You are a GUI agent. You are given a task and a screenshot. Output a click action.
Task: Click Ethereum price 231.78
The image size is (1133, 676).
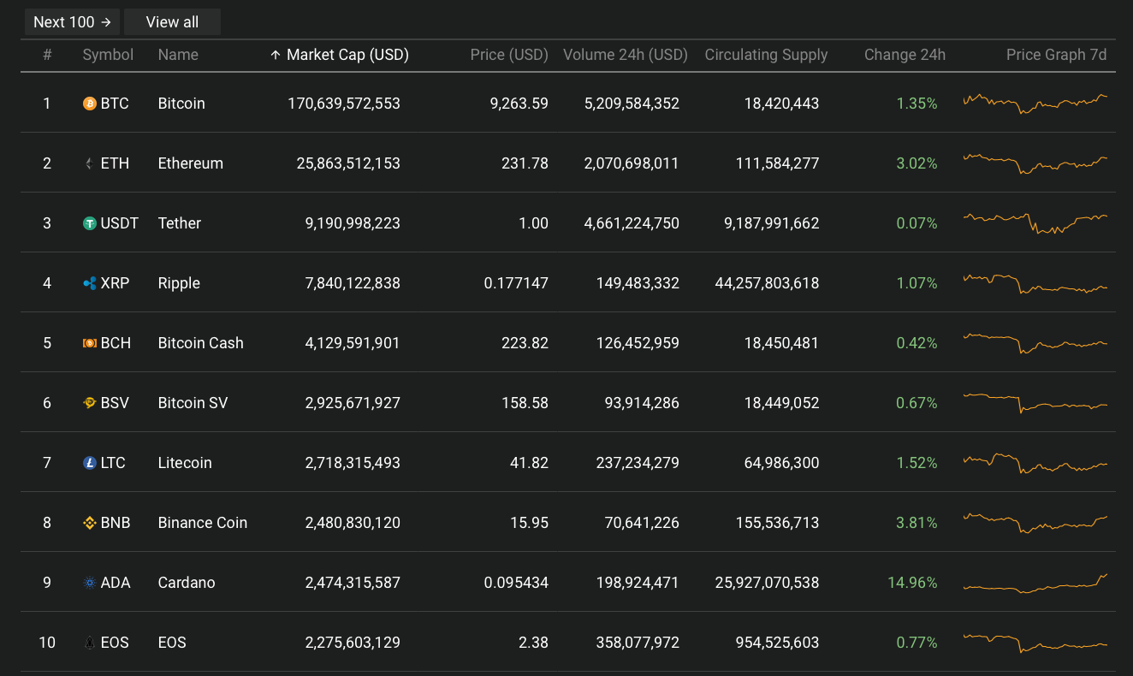pyautogui.click(x=525, y=163)
